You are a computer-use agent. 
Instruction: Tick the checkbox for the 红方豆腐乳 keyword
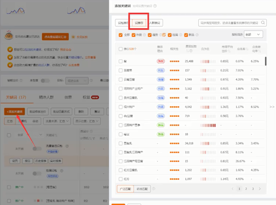121,170
